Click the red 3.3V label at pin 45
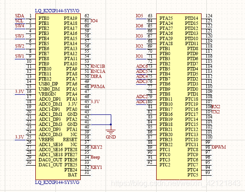The height and width of the screenshot is (192, 245). coord(95,102)
